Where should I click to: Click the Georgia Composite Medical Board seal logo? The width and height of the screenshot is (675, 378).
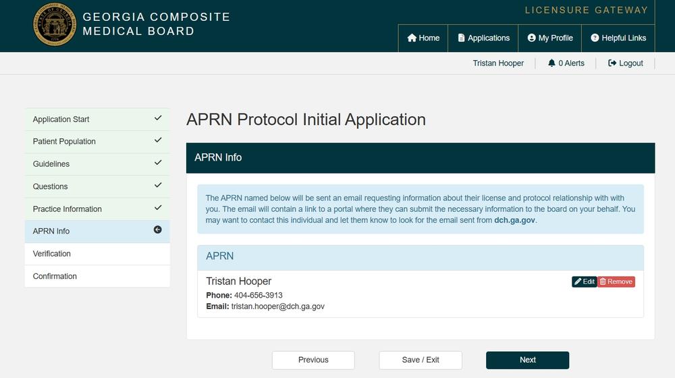55,24
